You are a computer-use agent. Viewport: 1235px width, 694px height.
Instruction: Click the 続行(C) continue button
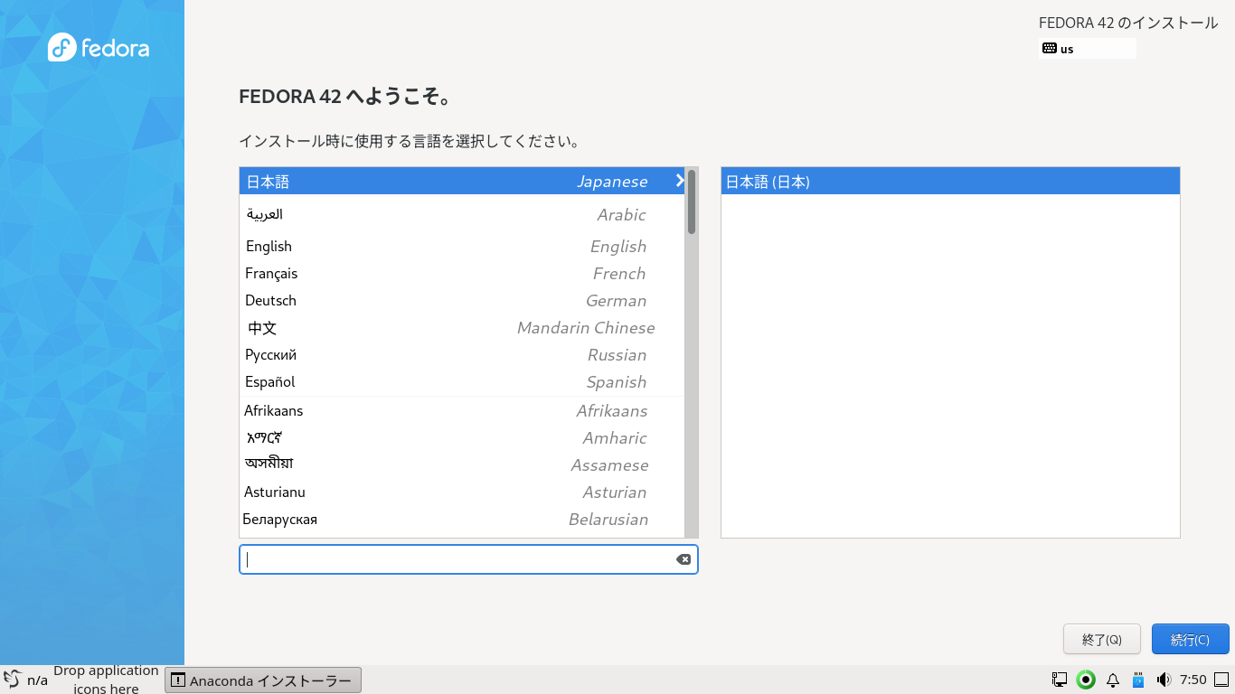pos(1190,639)
